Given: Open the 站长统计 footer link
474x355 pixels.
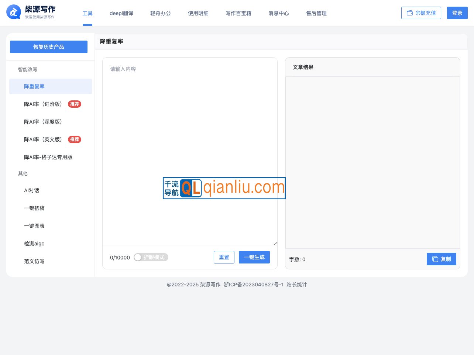Looking at the screenshot, I should [296, 285].
